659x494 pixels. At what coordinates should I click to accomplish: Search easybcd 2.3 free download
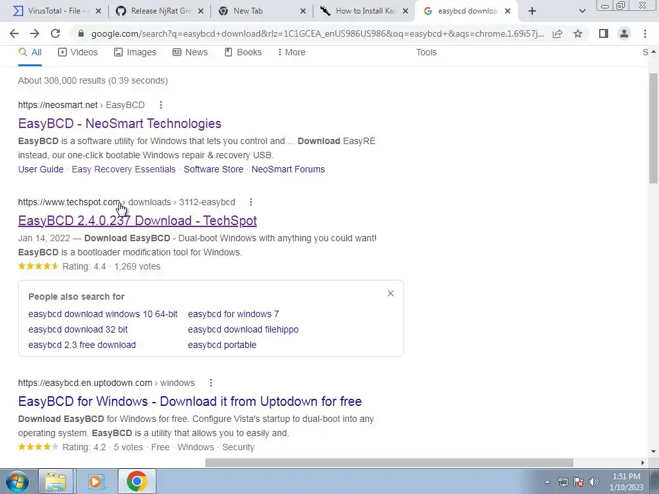pos(82,345)
